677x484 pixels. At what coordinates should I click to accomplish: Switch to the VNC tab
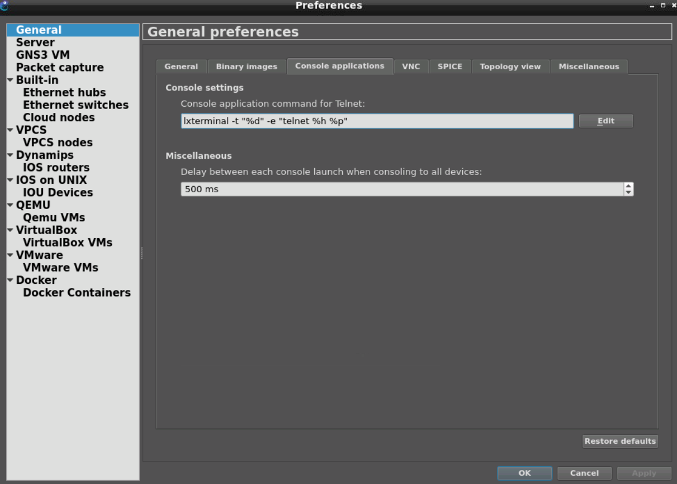click(410, 67)
